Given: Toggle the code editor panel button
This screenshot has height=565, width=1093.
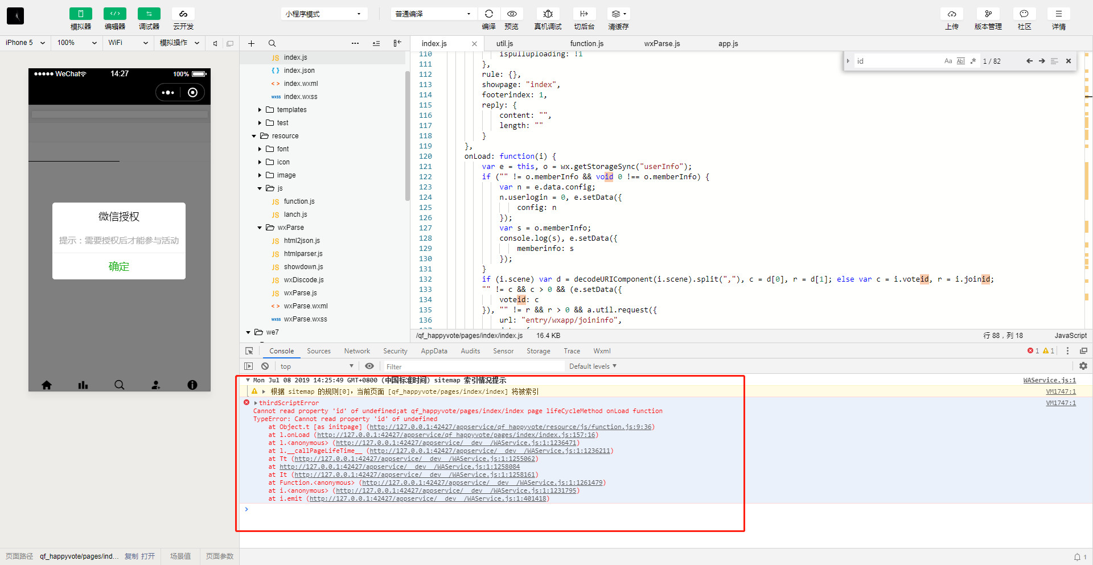Looking at the screenshot, I should 114,14.
